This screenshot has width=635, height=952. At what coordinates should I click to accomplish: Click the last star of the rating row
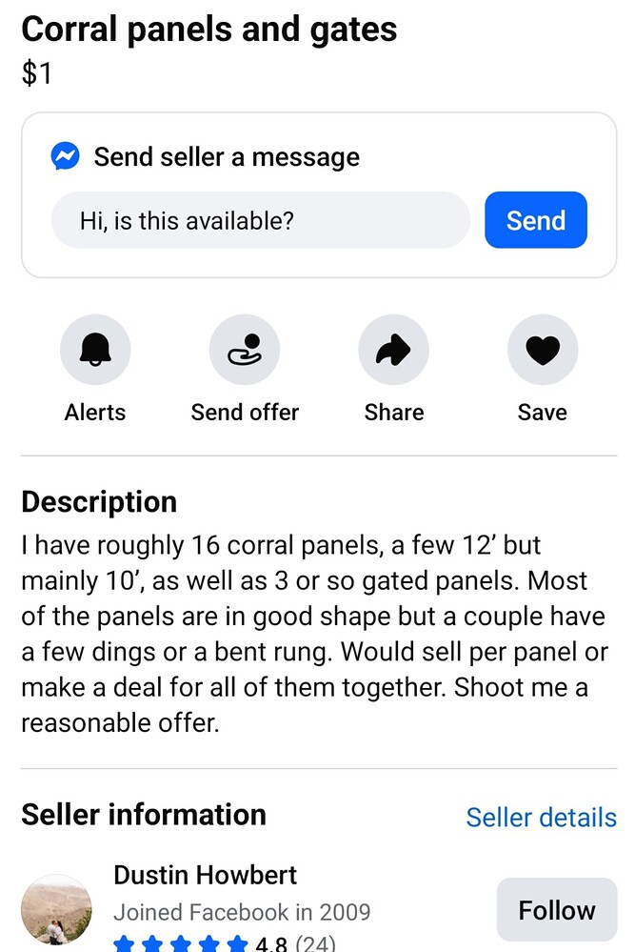(x=238, y=943)
